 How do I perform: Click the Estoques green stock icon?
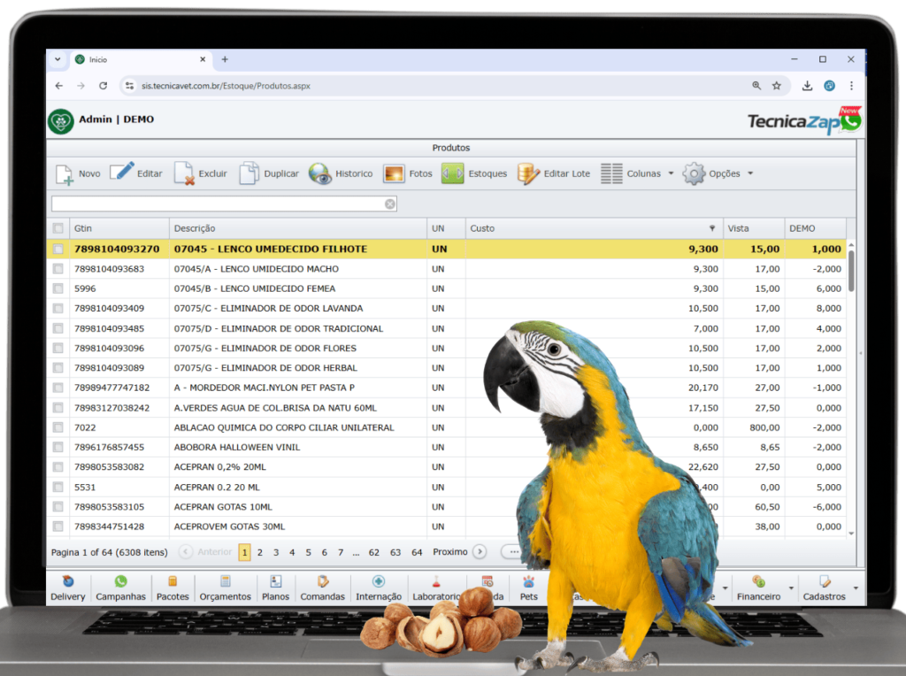point(452,173)
